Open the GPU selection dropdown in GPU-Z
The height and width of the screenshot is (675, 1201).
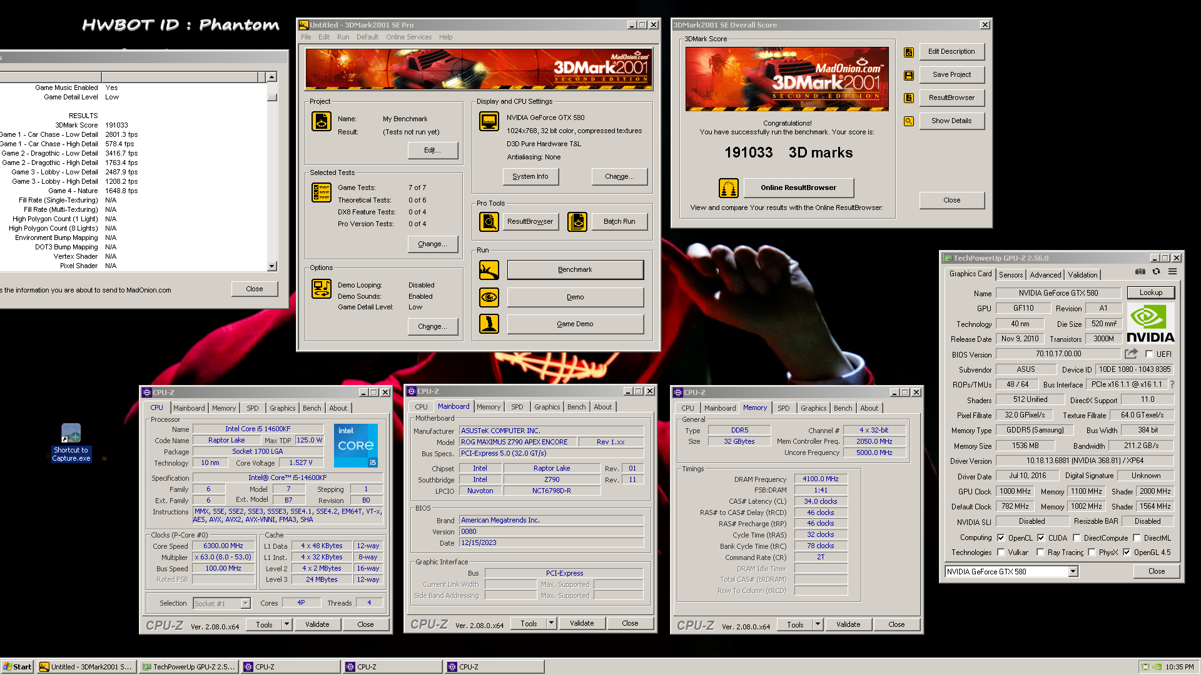[x=1073, y=571]
